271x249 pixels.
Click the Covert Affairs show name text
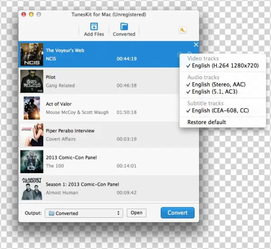61,139
